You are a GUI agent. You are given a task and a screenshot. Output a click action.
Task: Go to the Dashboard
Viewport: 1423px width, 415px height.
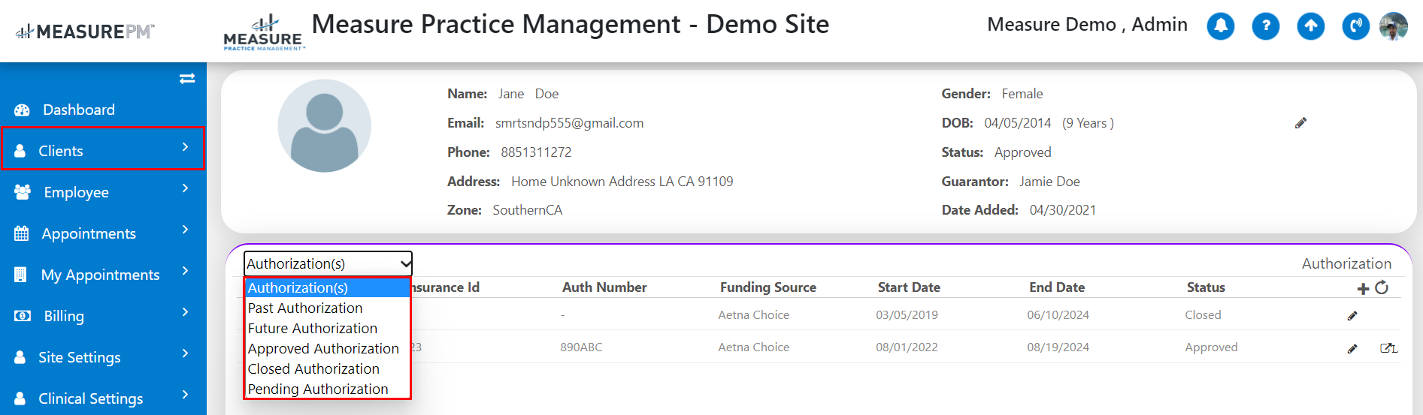(79, 110)
